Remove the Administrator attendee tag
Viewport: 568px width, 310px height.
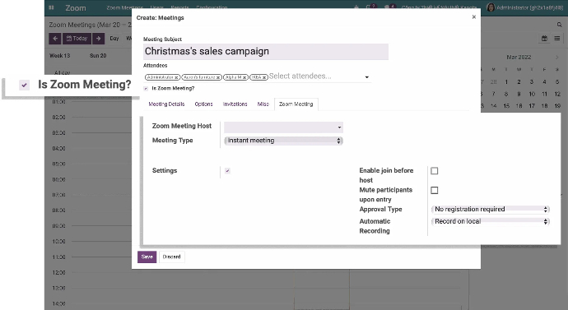point(176,77)
